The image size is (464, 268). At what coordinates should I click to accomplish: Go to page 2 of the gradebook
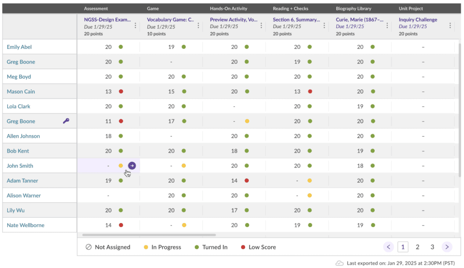[417, 247]
